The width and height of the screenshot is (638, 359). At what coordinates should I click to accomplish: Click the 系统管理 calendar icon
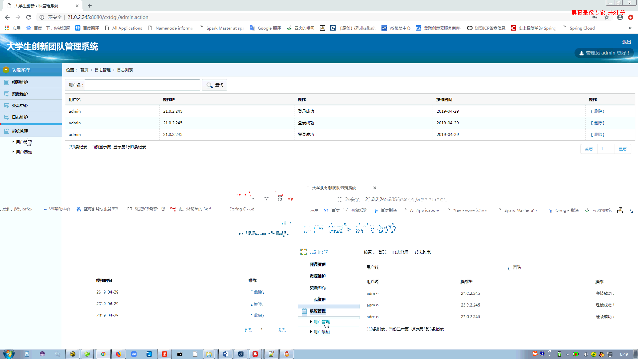[6, 131]
